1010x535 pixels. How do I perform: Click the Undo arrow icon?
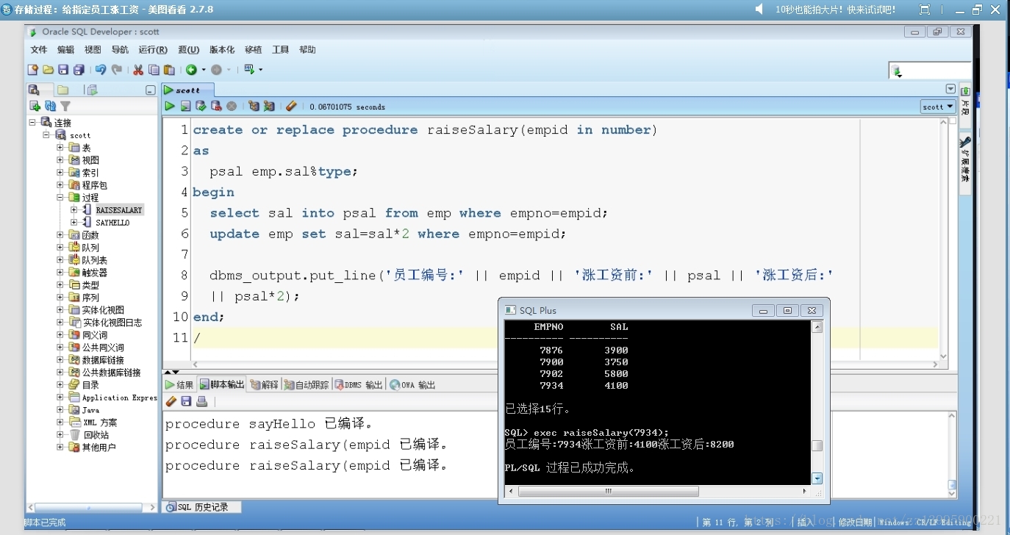[x=101, y=70]
